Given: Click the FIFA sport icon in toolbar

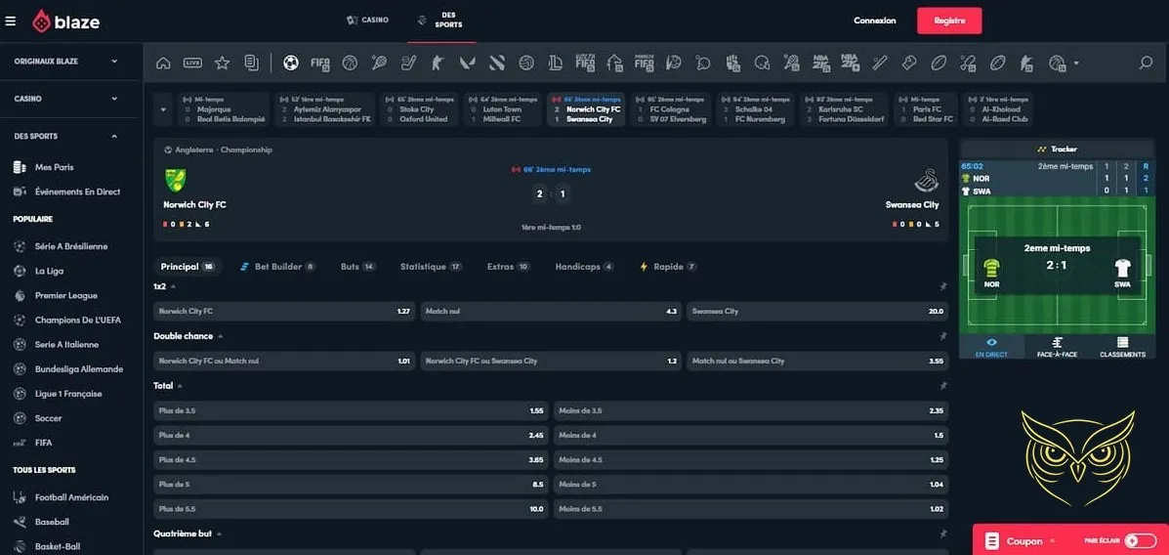Looking at the screenshot, I should point(320,64).
